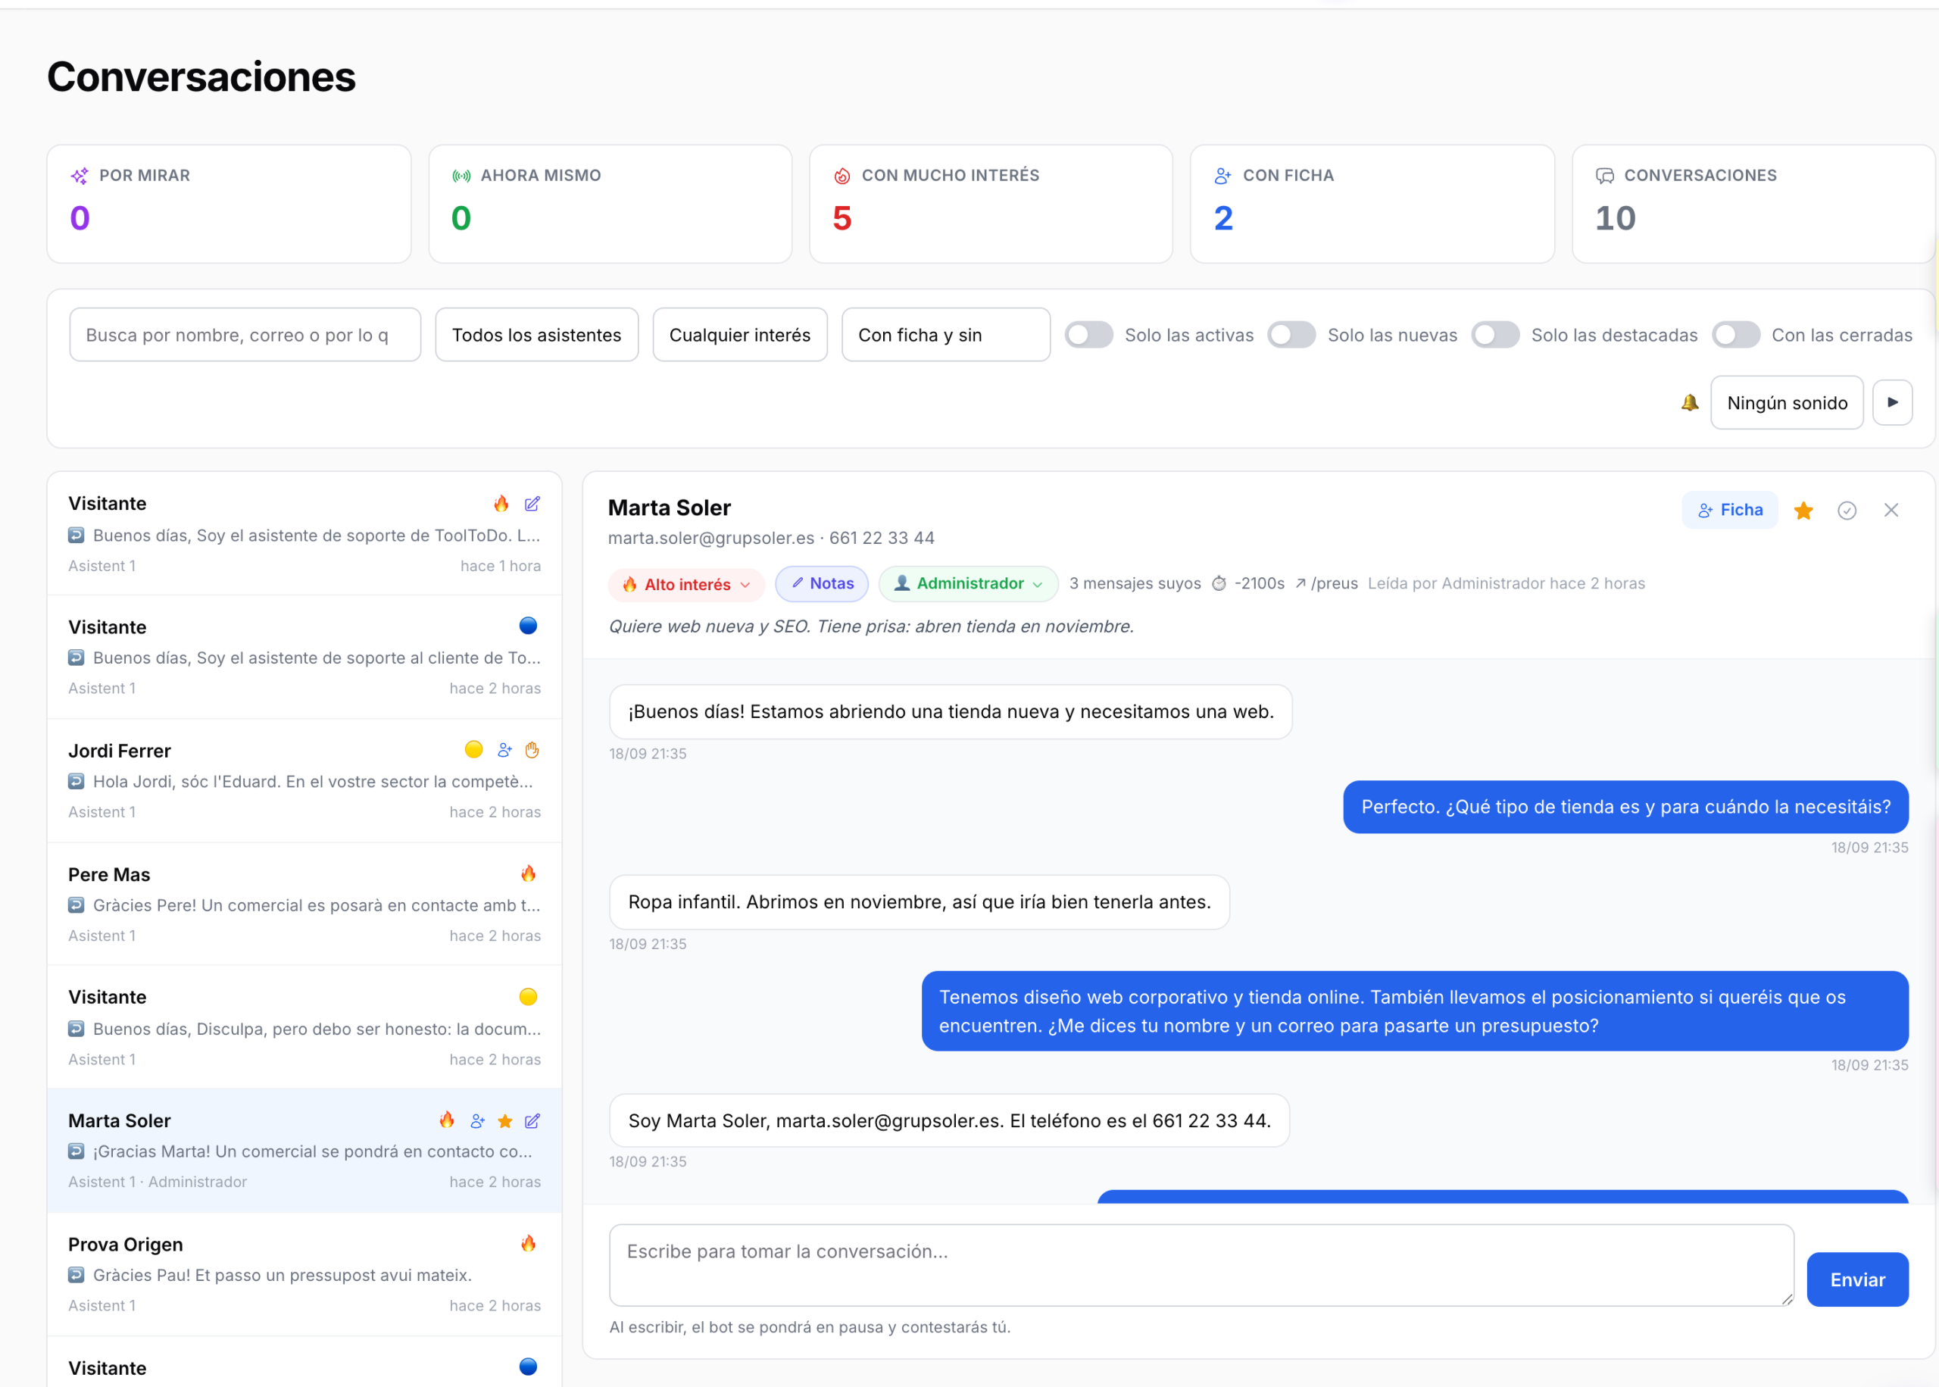The width and height of the screenshot is (1939, 1387).
Task: Click the Enviar button
Action: coord(1857,1279)
